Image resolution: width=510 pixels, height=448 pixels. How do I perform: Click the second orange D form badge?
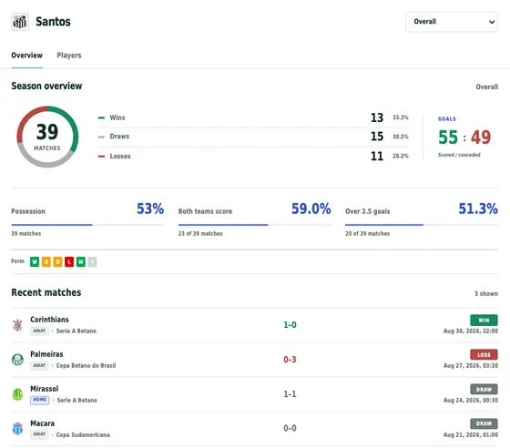(x=57, y=261)
